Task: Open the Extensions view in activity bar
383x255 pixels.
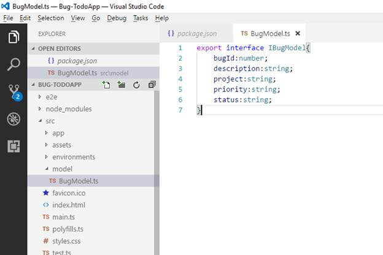Action: click(13, 146)
